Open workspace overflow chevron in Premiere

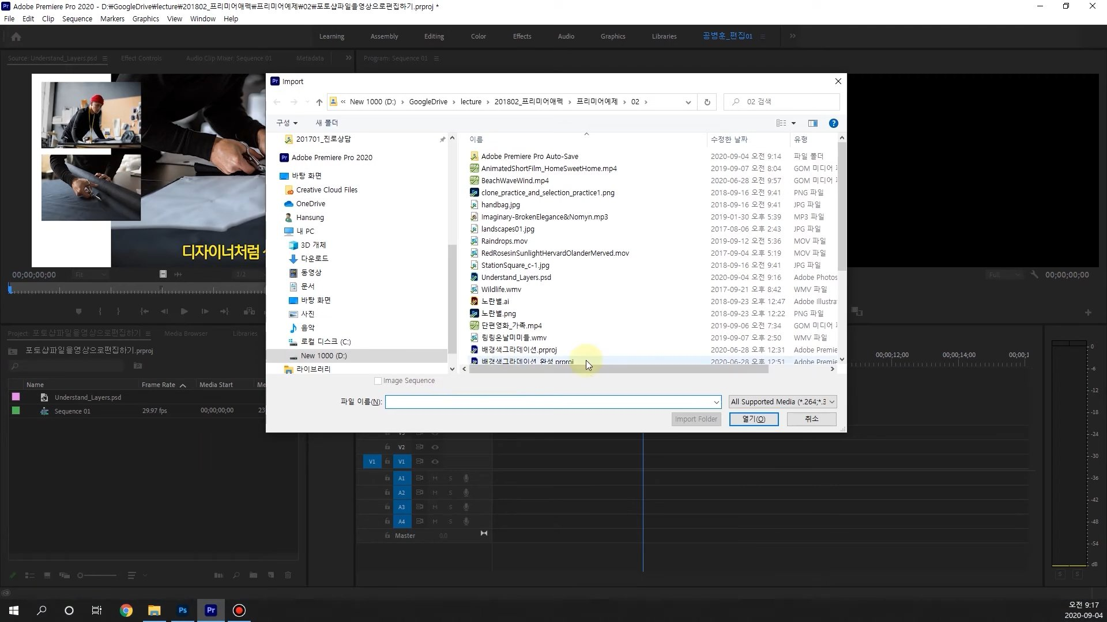click(793, 36)
